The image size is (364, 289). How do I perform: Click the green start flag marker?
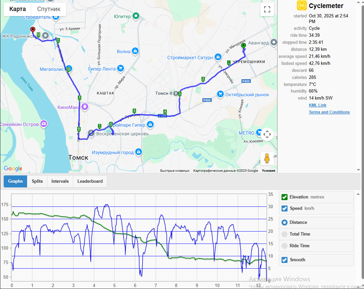point(243,46)
